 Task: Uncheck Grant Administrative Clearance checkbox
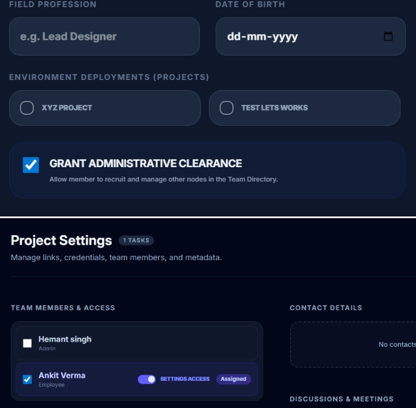point(31,165)
